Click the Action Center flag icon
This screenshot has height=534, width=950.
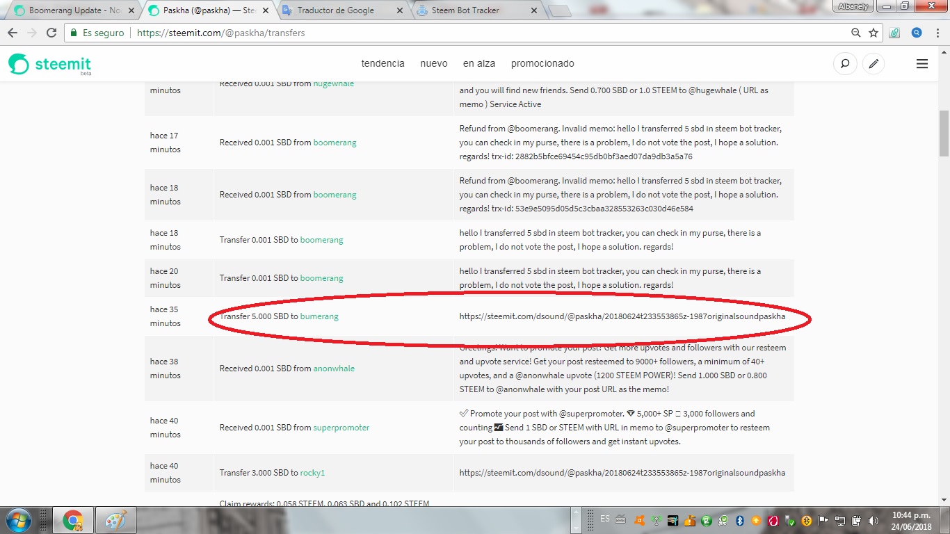(823, 521)
